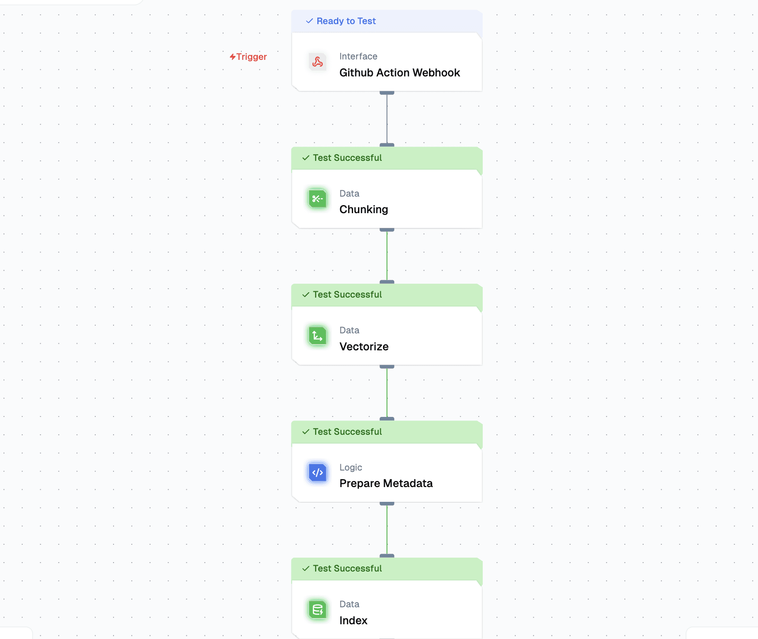Click Test Successful banner above Vectorize
Image resolution: width=758 pixels, height=639 pixels.
347,294
